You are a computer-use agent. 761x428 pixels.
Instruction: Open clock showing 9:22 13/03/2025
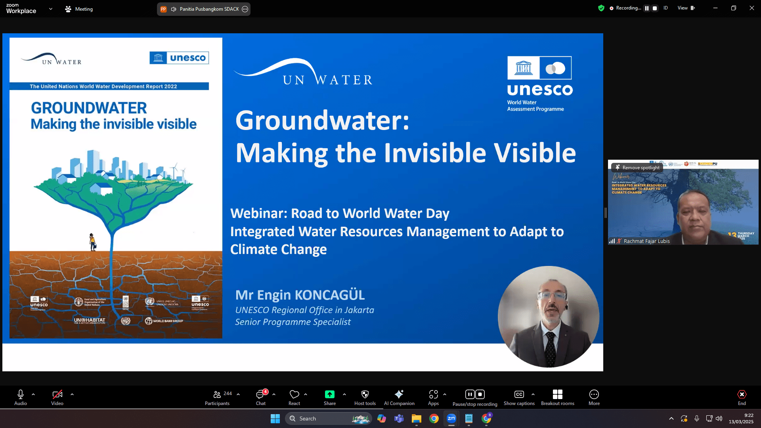(741, 418)
